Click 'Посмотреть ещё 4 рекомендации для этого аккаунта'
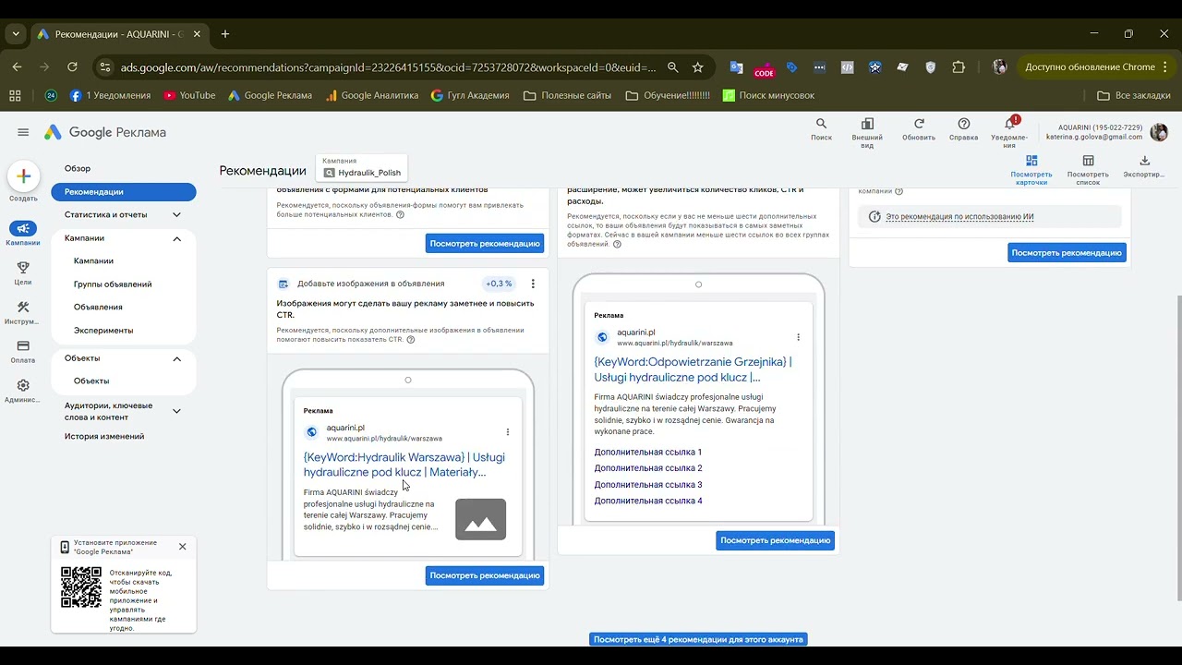 [x=698, y=639]
